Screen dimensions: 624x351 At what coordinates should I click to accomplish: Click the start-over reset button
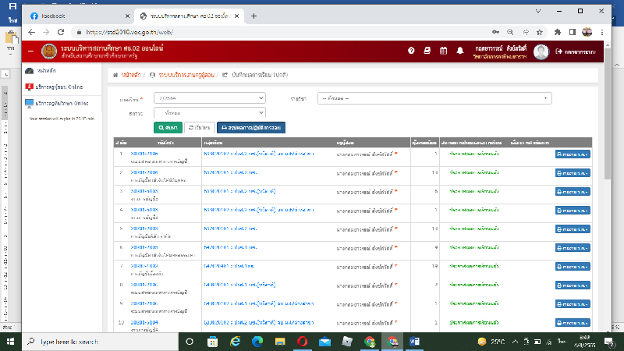coord(200,126)
